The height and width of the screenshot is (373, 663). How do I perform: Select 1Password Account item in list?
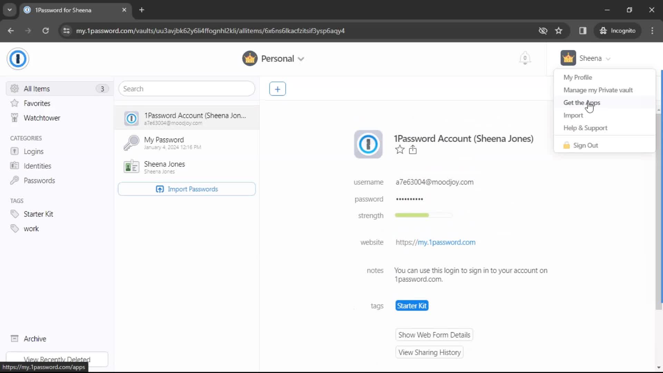pyautogui.click(x=187, y=118)
